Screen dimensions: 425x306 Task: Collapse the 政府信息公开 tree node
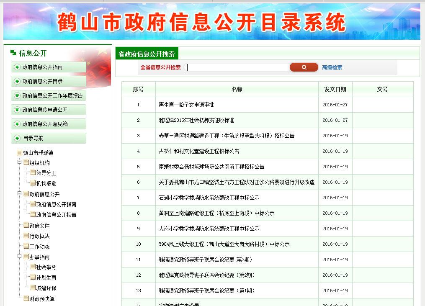[19, 194]
